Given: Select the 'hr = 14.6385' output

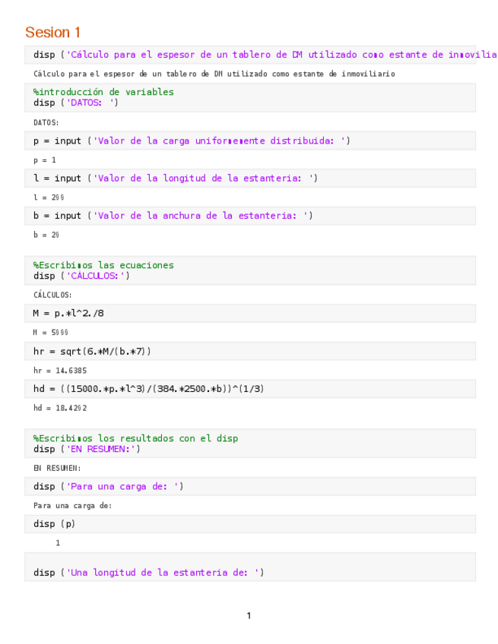Looking at the screenshot, I should pos(60,371).
